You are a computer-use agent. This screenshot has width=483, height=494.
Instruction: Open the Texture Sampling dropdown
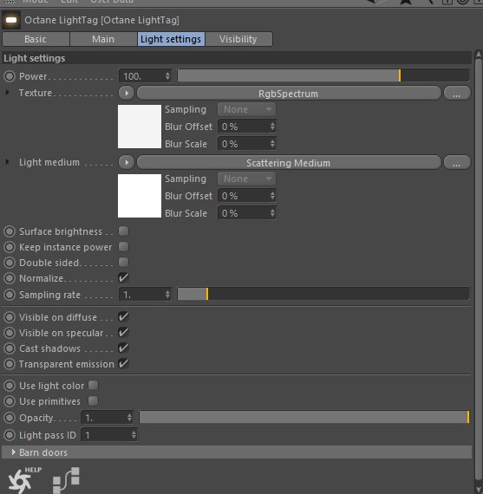point(246,110)
